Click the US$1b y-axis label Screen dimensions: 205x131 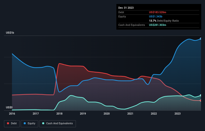[x=10, y=33]
